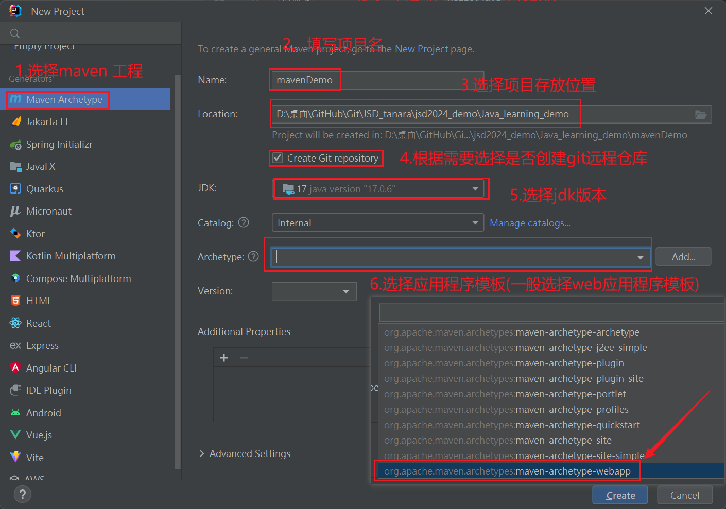Image resolution: width=726 pixels, height=509 pixels.
Task: Pick the Spring Initializr generator icon
Action: (x=16, y=144)
